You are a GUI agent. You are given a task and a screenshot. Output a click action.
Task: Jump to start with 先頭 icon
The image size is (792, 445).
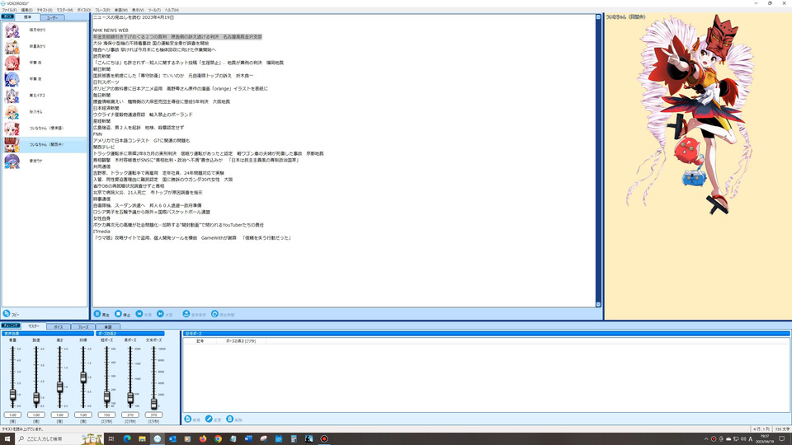click(139, 314)
